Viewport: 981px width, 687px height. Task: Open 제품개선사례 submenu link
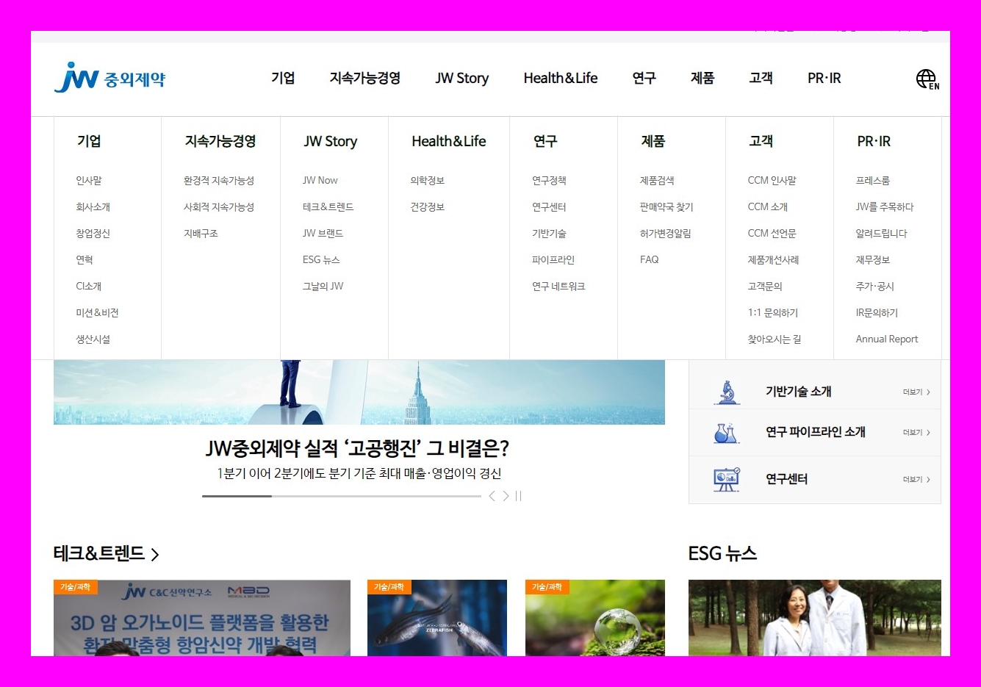tap(774, 260)
